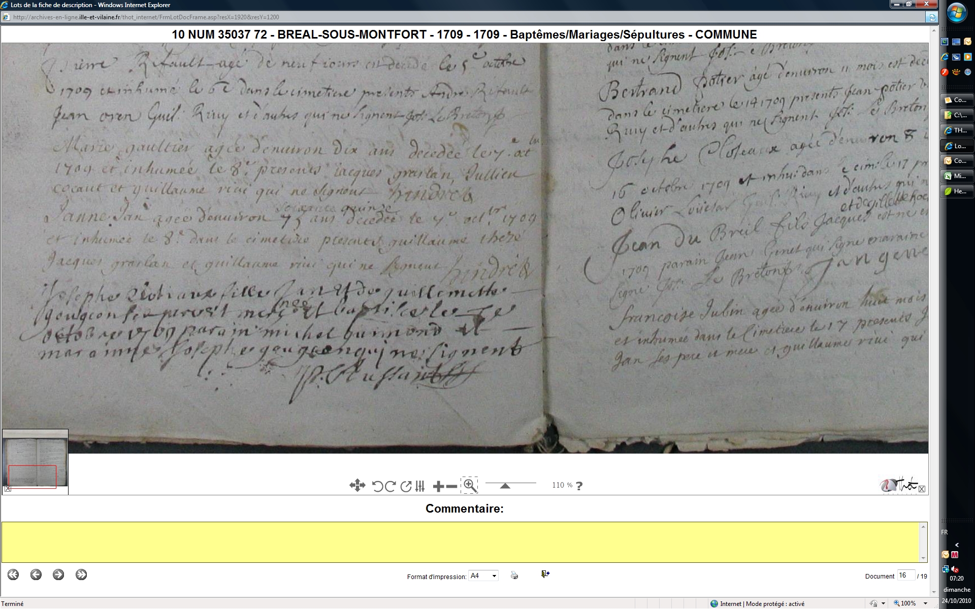The image size is (975, 609).
Task: Jump to the last document page
Action: click(81, 574)
